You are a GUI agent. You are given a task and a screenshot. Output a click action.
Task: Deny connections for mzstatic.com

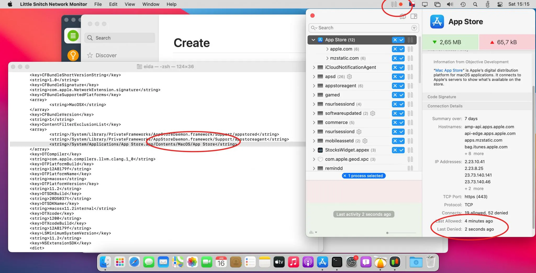coord(395,58)
